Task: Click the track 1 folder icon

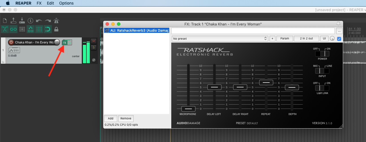Action: tap(3, 62)
